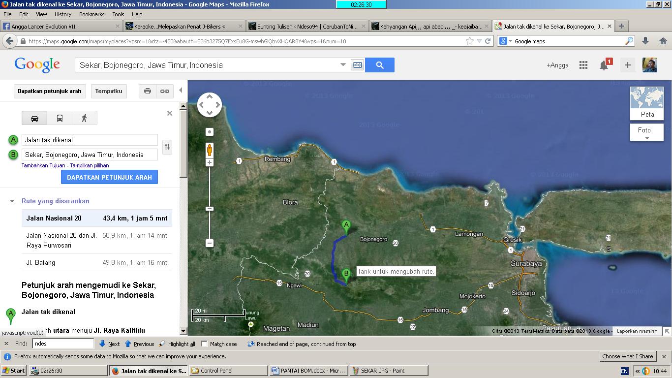Click the print directions icon
This screenshot has width=672, height=378.
coord(147,91)
